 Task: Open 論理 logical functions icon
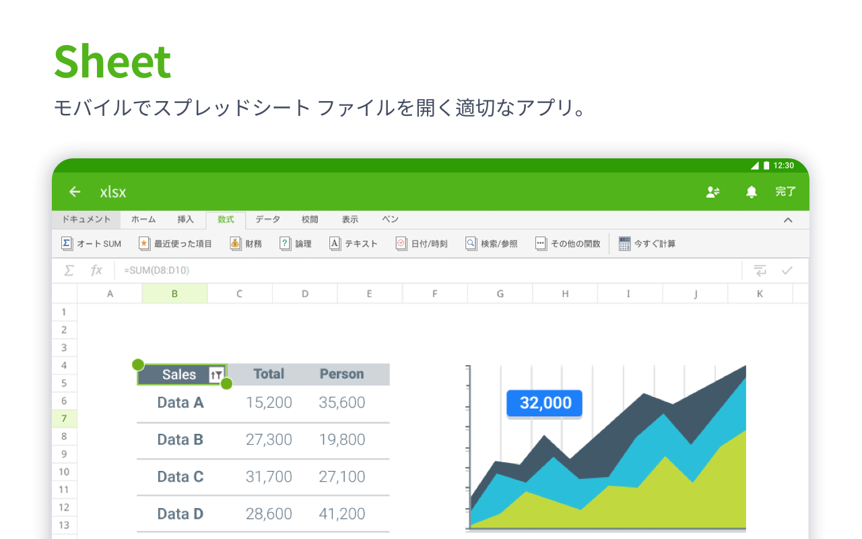click(286, 243)
